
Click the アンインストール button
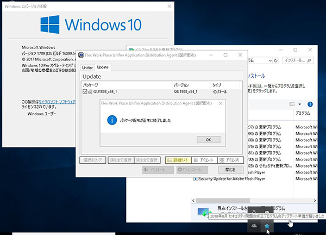(192, 170)
